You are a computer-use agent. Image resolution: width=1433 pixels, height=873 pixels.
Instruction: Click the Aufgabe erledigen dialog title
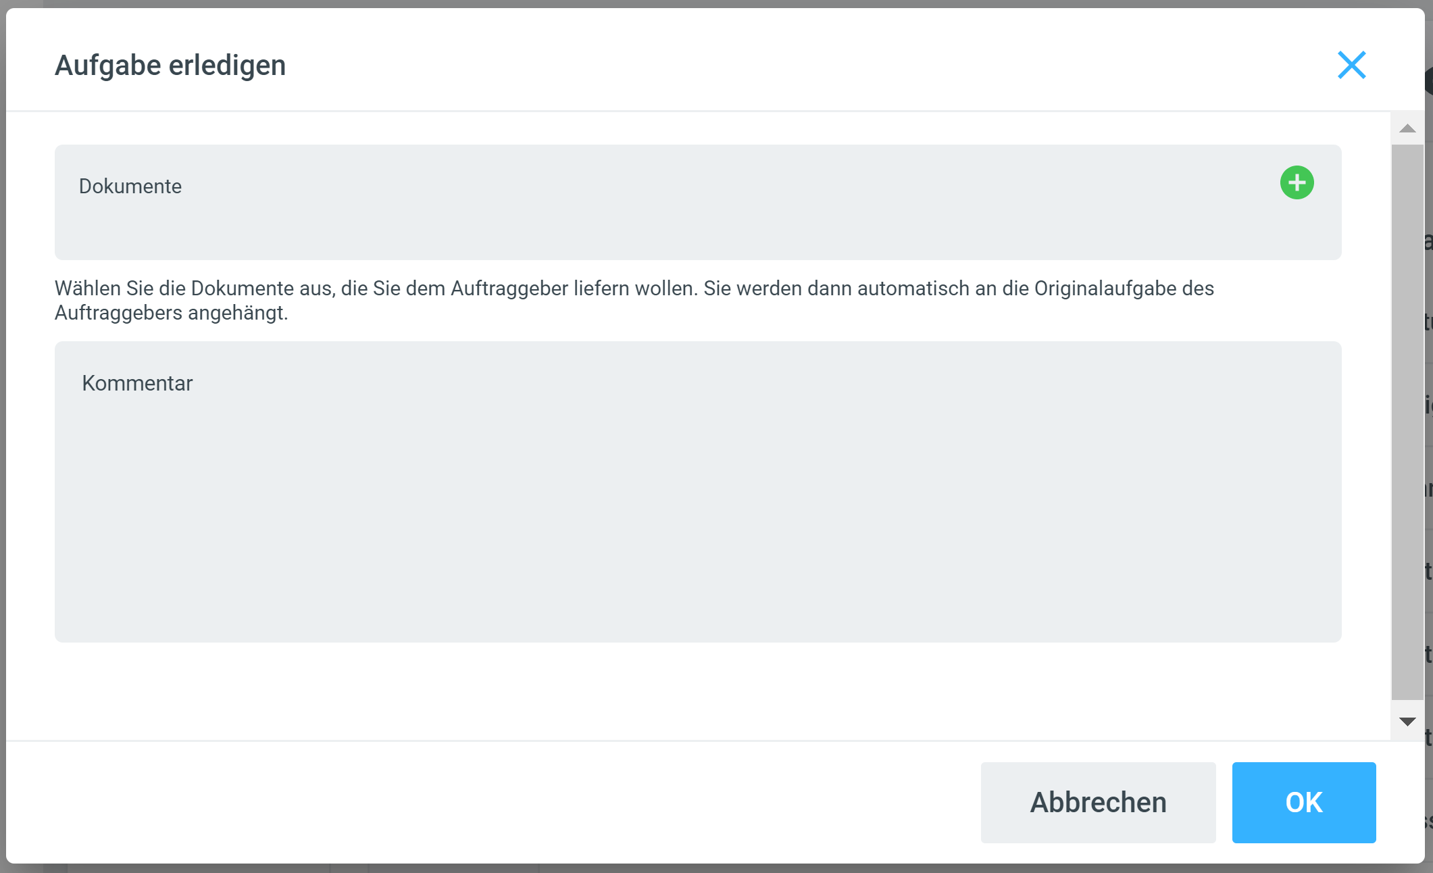click(170, 66)
